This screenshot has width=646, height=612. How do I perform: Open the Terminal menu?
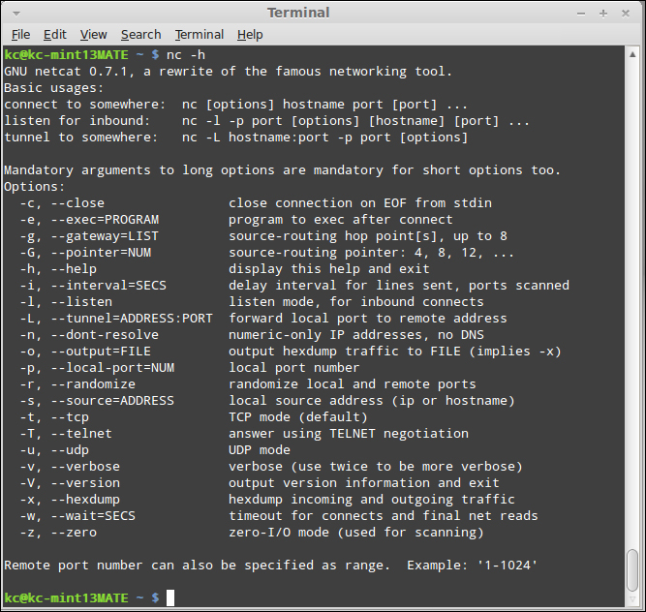200,35
